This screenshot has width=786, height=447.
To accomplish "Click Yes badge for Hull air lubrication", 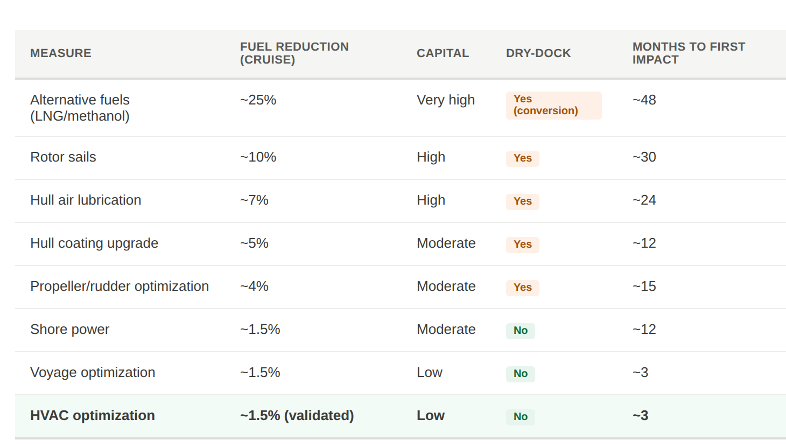I will (x=522, y=201).
